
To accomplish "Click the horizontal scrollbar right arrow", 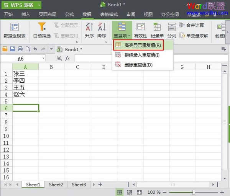I will pos(213,185).
